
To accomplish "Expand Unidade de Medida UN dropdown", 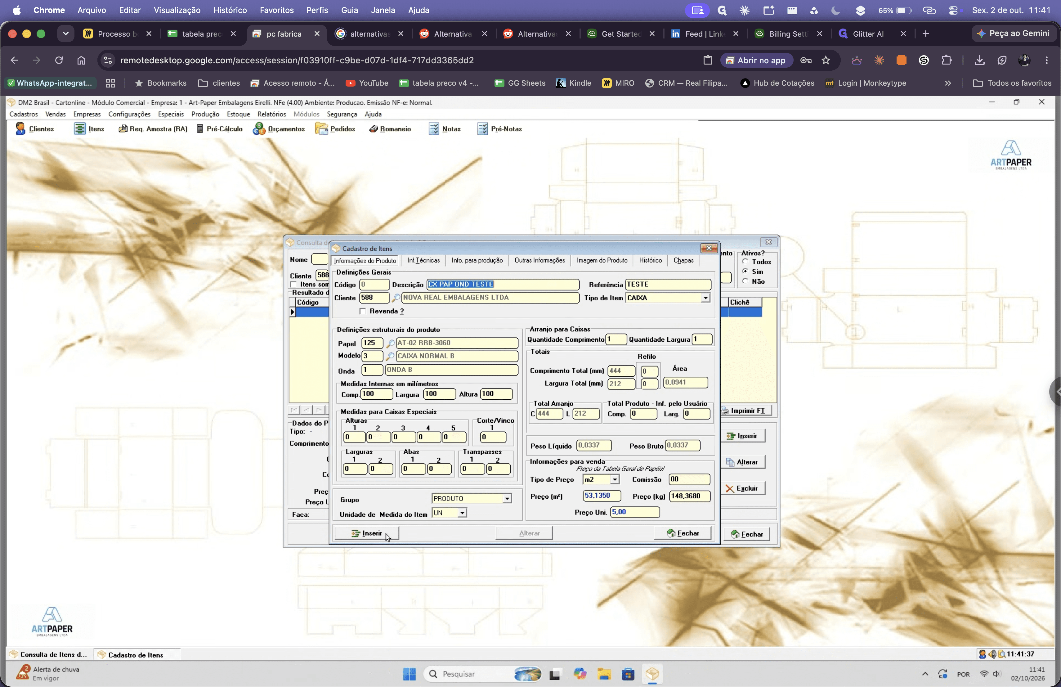I will point(462,513).
